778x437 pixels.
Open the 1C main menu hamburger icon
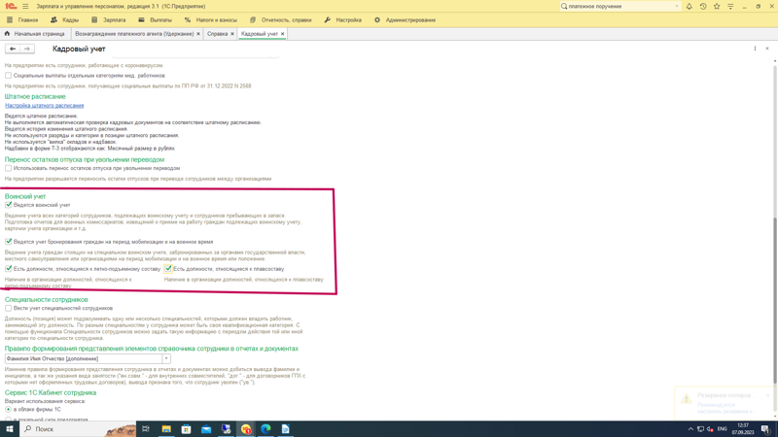point(25,7)
